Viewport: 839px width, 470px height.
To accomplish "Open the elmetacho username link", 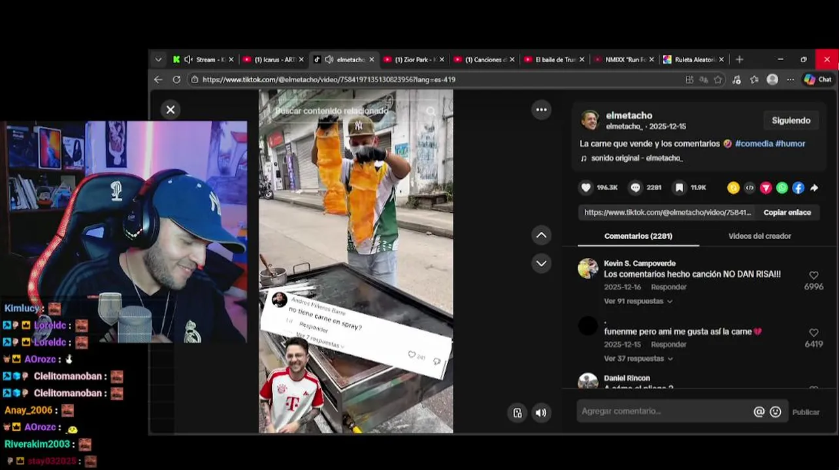I will pos(629,116).
